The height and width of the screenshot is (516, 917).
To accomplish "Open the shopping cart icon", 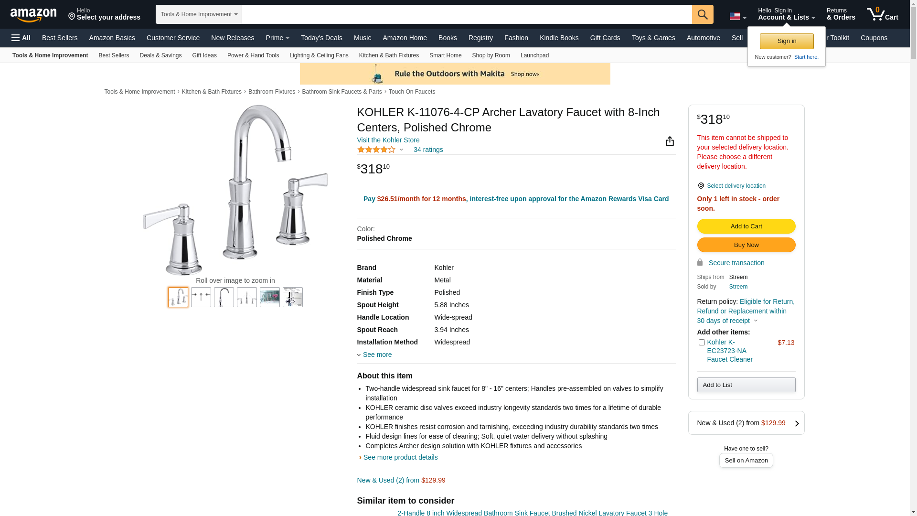I will 883,14.
